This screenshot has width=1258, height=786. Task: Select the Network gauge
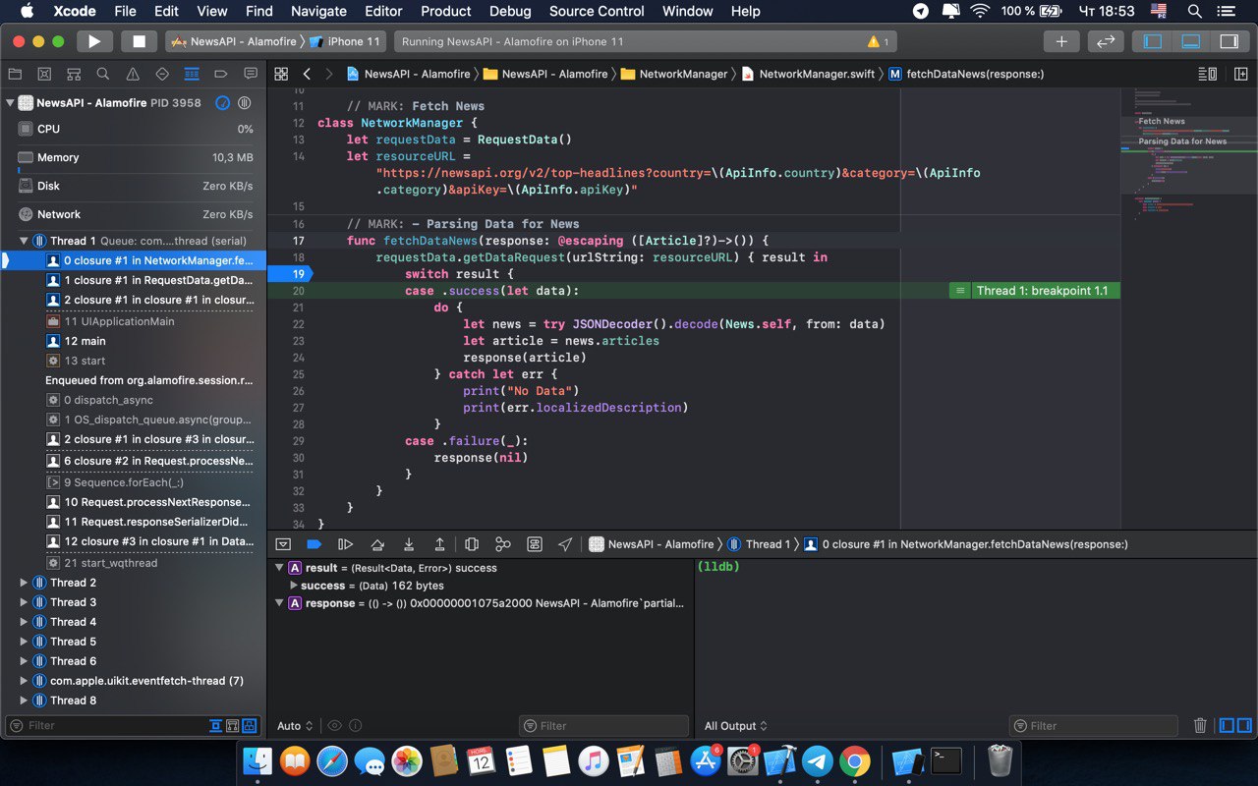point(134,214)
